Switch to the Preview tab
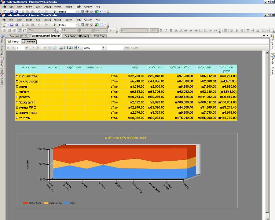Image resolution: width=275 pixels, height=220 pixels. coord(29,41)
